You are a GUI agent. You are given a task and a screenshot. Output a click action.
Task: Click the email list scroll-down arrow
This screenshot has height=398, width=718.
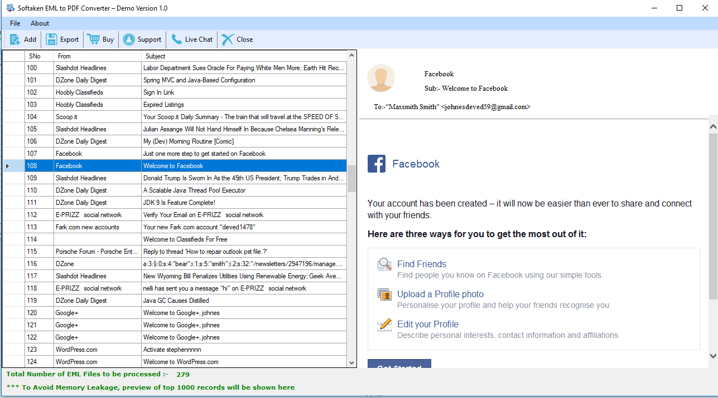pyautogui.click(x=351, y=362)
